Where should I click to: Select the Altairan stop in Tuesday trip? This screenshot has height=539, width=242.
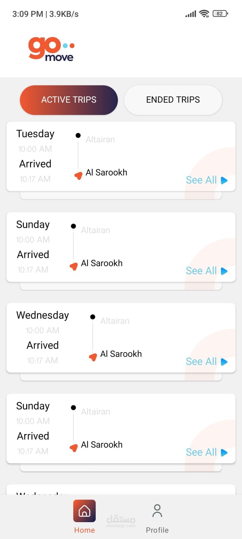pyautogui.click(x=100, y=139)
